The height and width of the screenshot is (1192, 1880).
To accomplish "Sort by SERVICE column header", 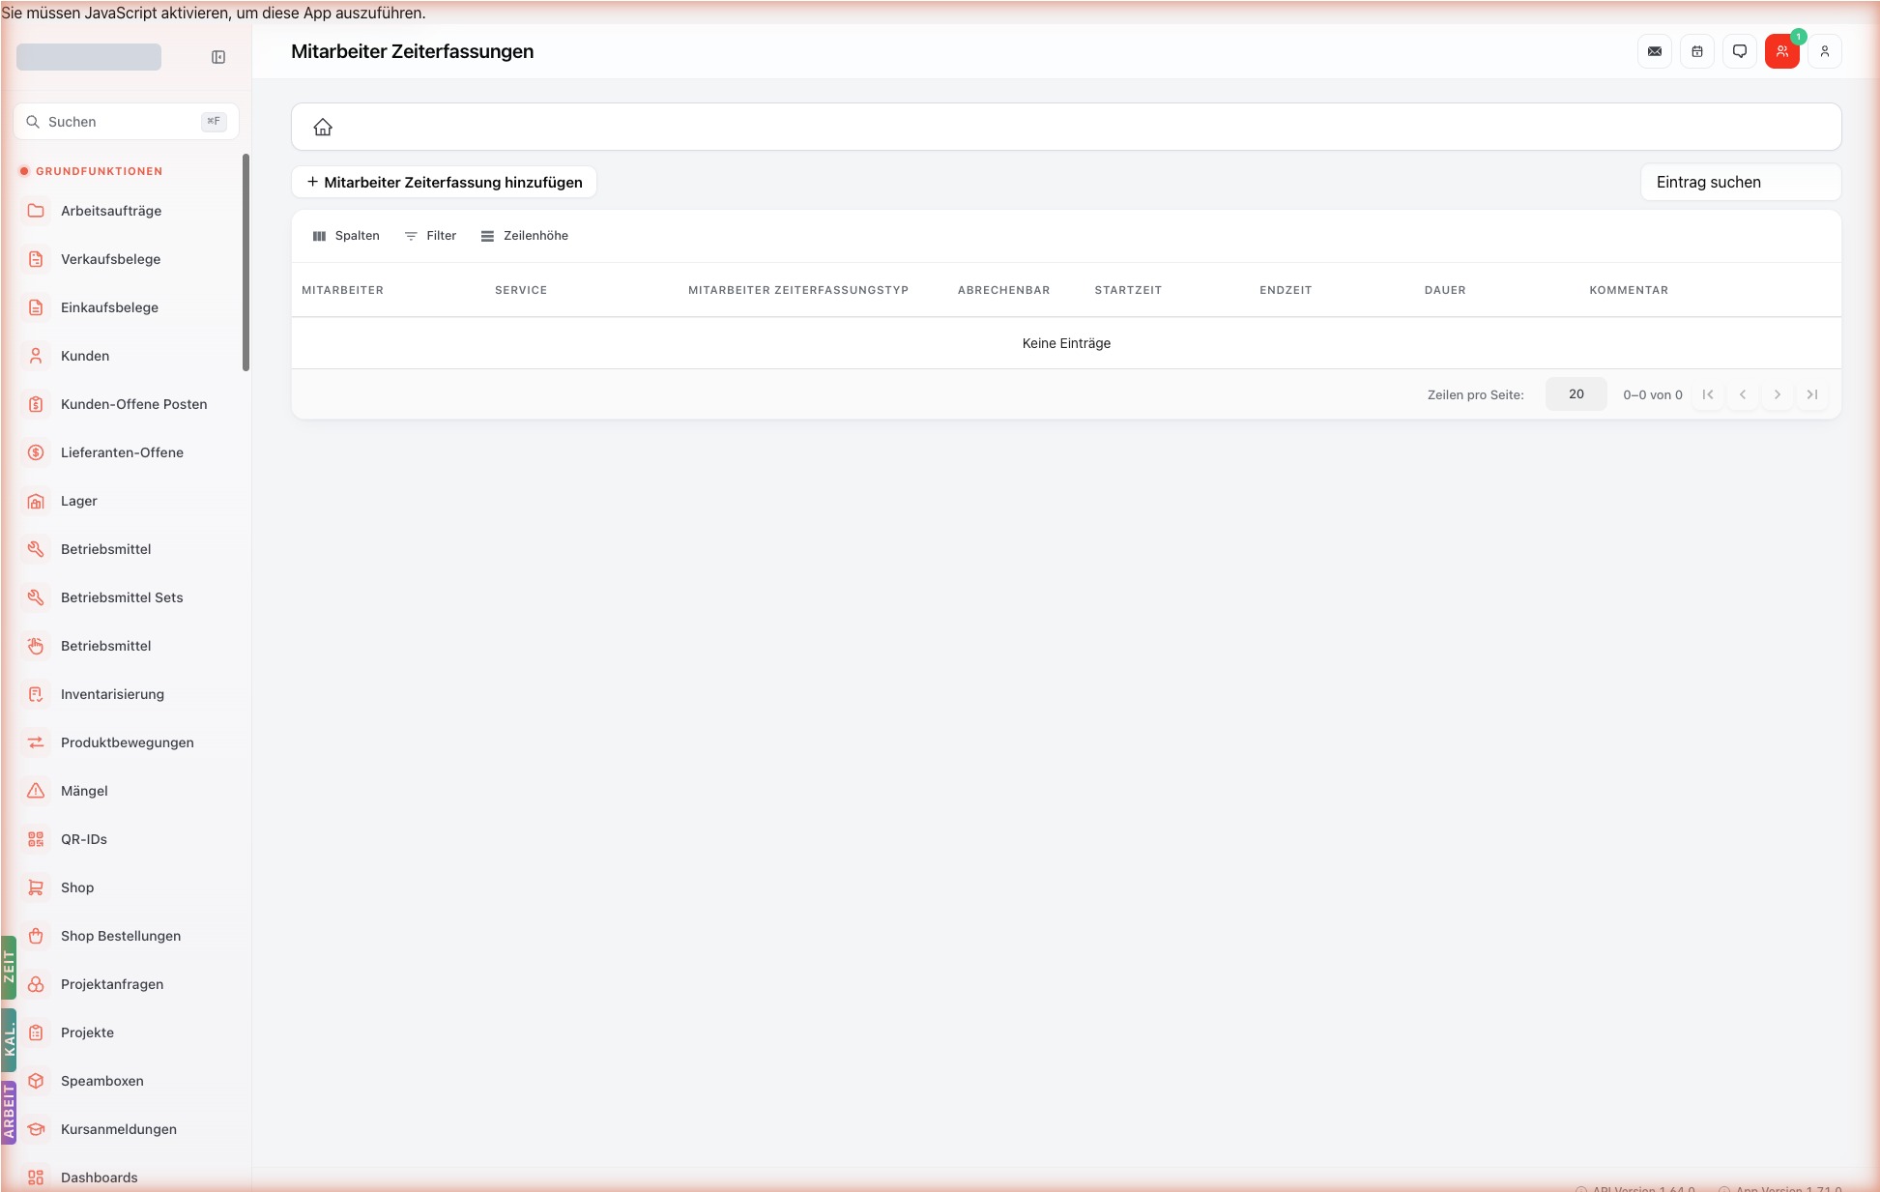I will point(521,290).
